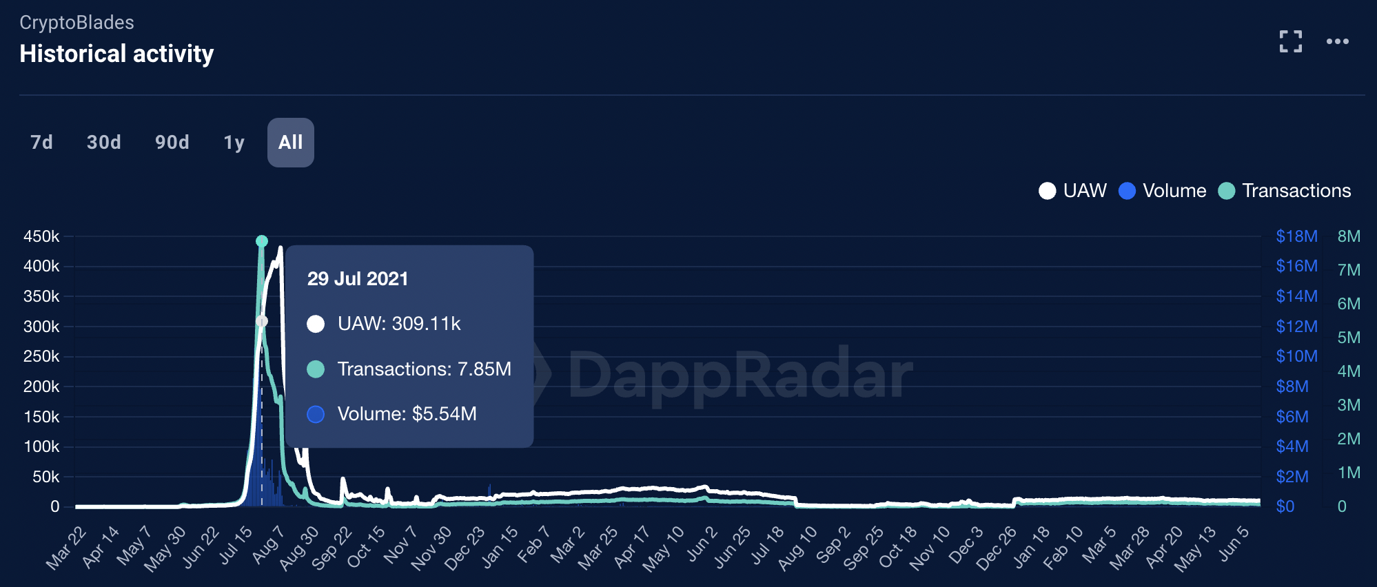The height and width of the screenshot is (587, 1377).
Task: Click the tooltip date 29 Jul 2021
Action: point(358,279)
